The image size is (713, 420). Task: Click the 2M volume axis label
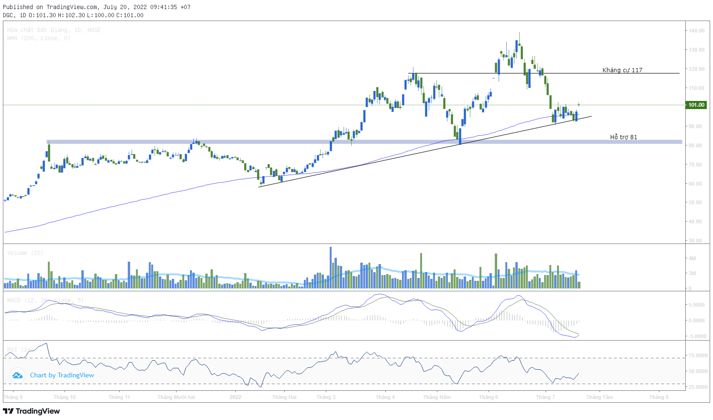click(692, 274)
